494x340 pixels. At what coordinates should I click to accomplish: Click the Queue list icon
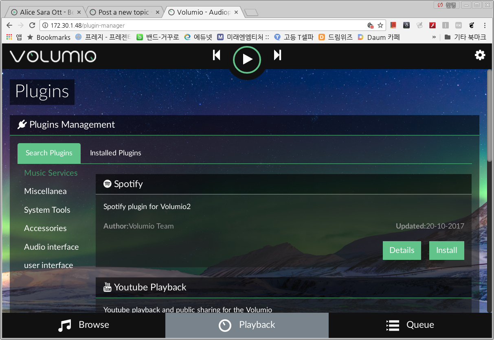tap(393, 325)
